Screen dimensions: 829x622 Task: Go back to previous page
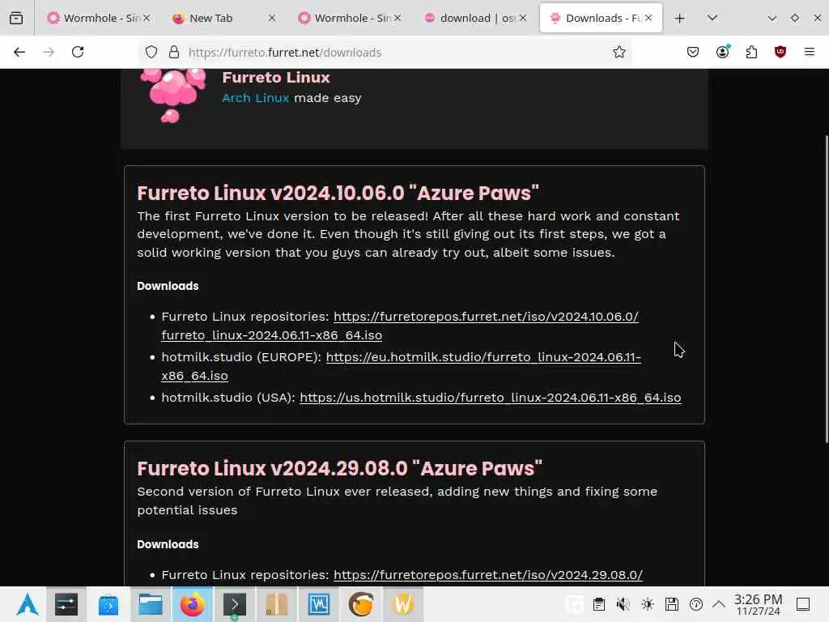tap(19, 52)
